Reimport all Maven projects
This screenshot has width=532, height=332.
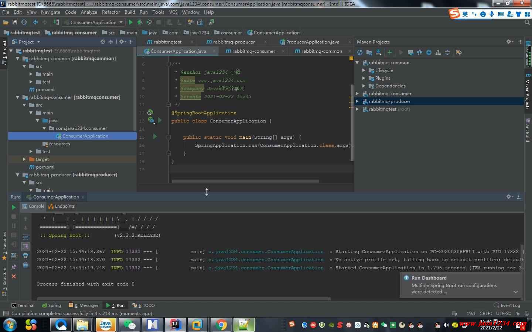click(x=360, y=52)
